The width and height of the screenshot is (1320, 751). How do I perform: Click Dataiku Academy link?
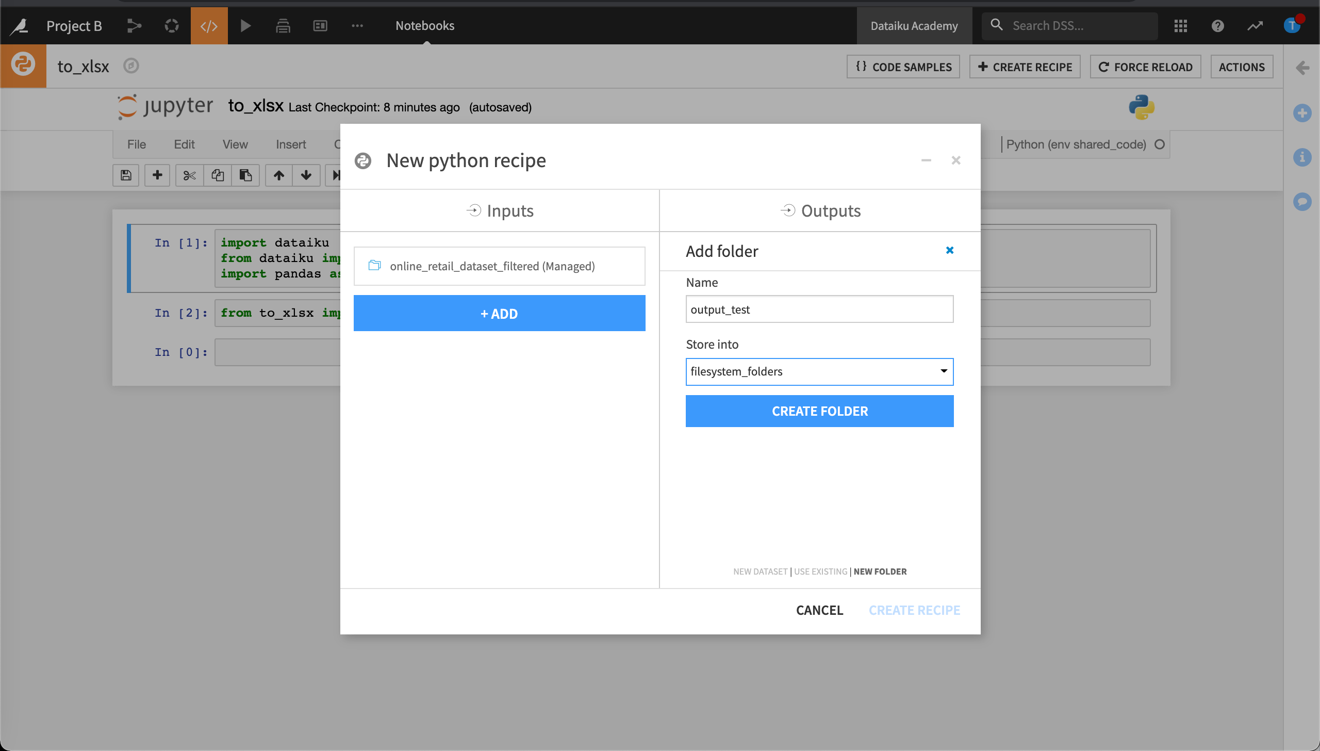pyautogui.click(x=914, y=26)
